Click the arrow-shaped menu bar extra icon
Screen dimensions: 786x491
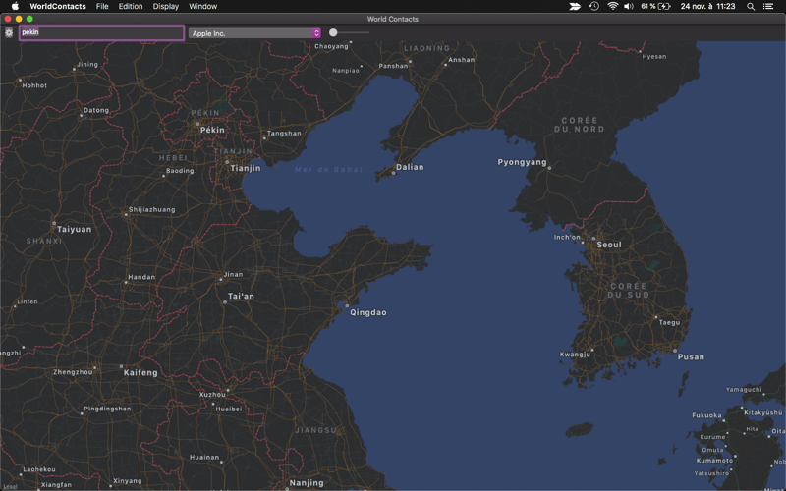(x=575, y=6)
